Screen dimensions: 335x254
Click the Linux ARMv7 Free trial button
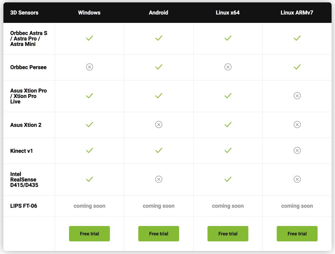(x=297, y=234)
